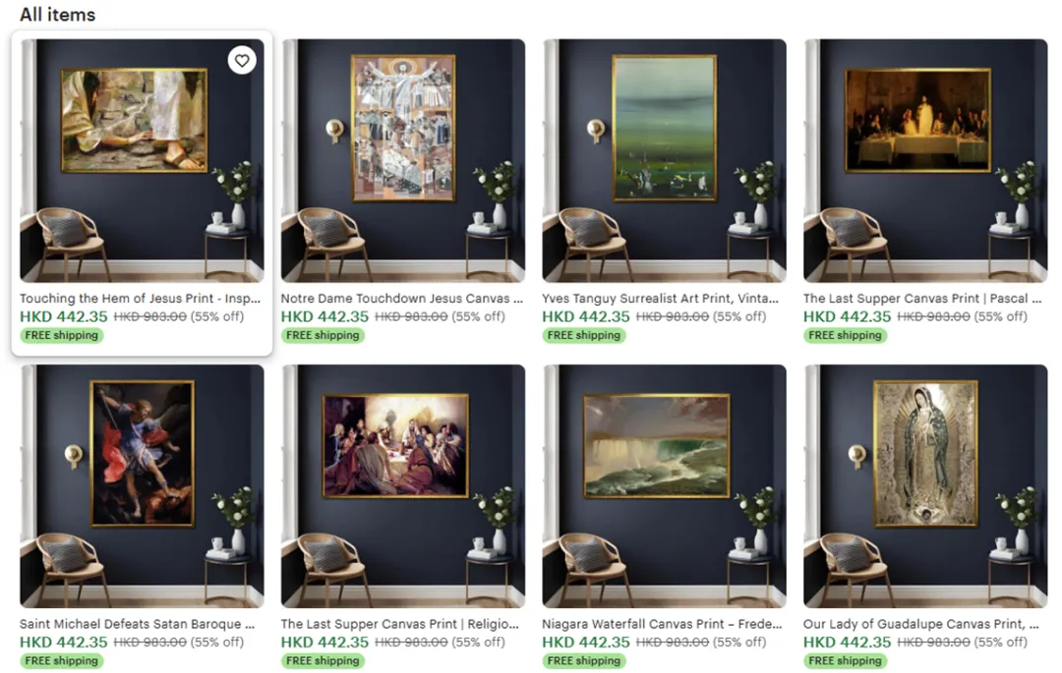Click The Last Supper Canvas Print Pascal title
The width and height of the screenshot is (1062, 673).
pyautogui.click(x=922, y=299)
